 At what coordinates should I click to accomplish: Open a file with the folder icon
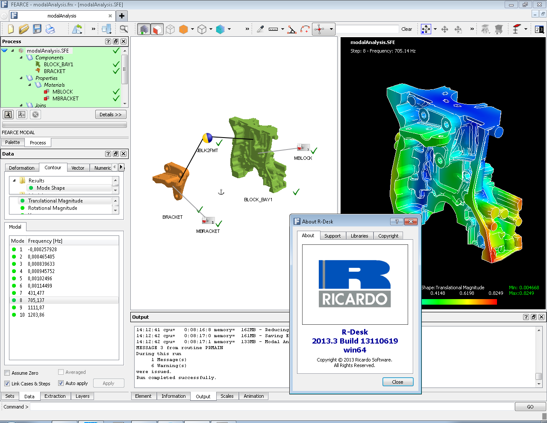(x=24, y=29)
